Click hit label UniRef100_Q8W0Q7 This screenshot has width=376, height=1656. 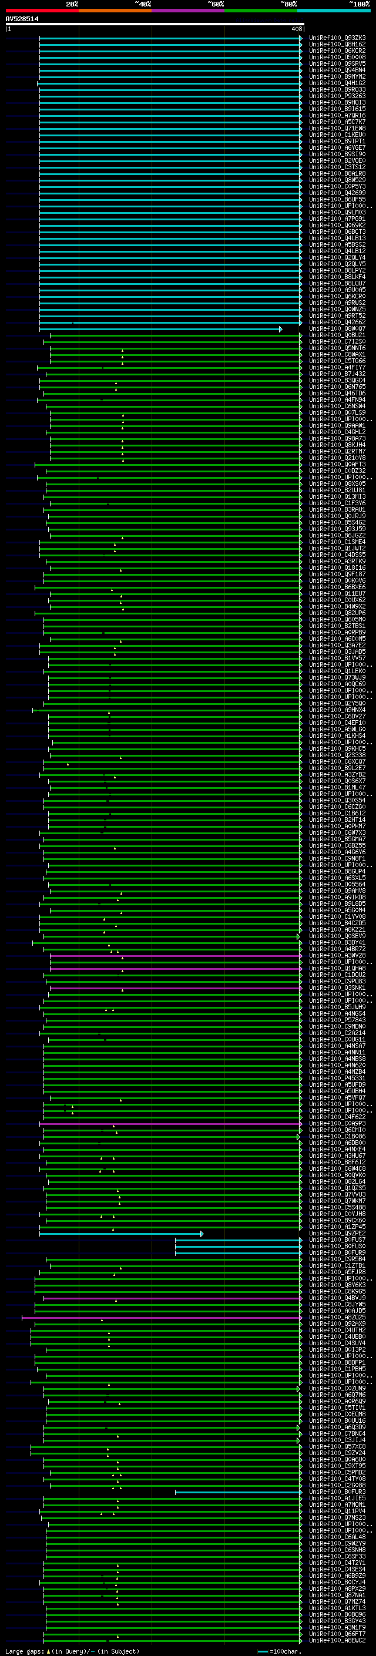pyautogui.click(x=337, y=328)
